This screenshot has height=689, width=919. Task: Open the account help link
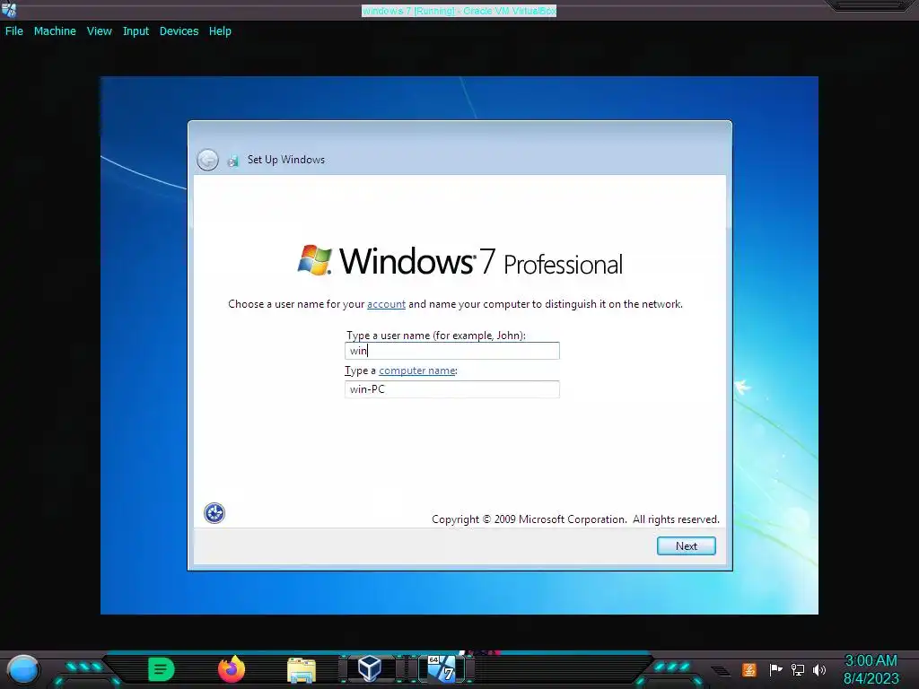(386, 304)
